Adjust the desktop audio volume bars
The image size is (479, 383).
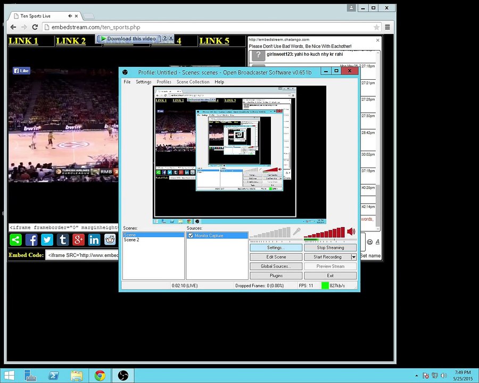(x=325, y=232)
